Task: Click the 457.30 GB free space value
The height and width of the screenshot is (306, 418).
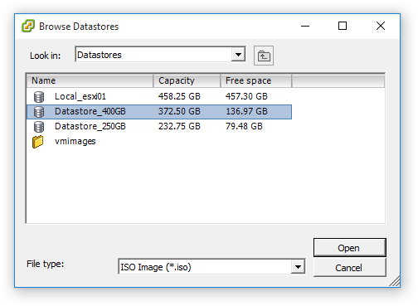Action: (246, 96)
